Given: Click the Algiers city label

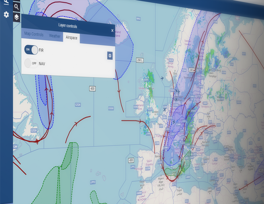Looking at the screenshot, I should (x=161, y=178).
